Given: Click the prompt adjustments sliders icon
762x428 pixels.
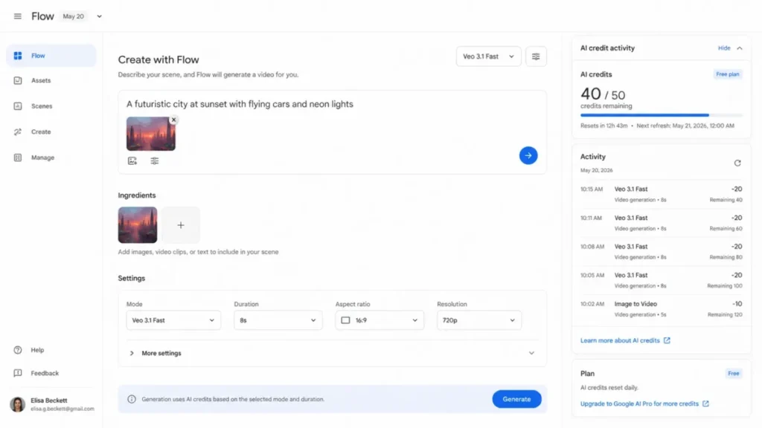Looking at the screenshot, I should coord(155,161).
